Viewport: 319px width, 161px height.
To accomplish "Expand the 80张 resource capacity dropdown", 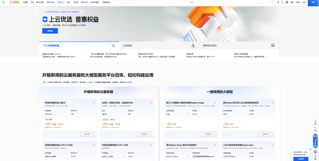I will [182, 114].
